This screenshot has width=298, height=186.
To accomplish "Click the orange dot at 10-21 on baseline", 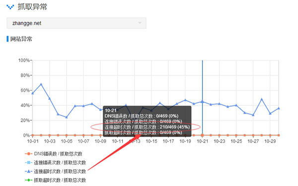I will pos(203,135).
